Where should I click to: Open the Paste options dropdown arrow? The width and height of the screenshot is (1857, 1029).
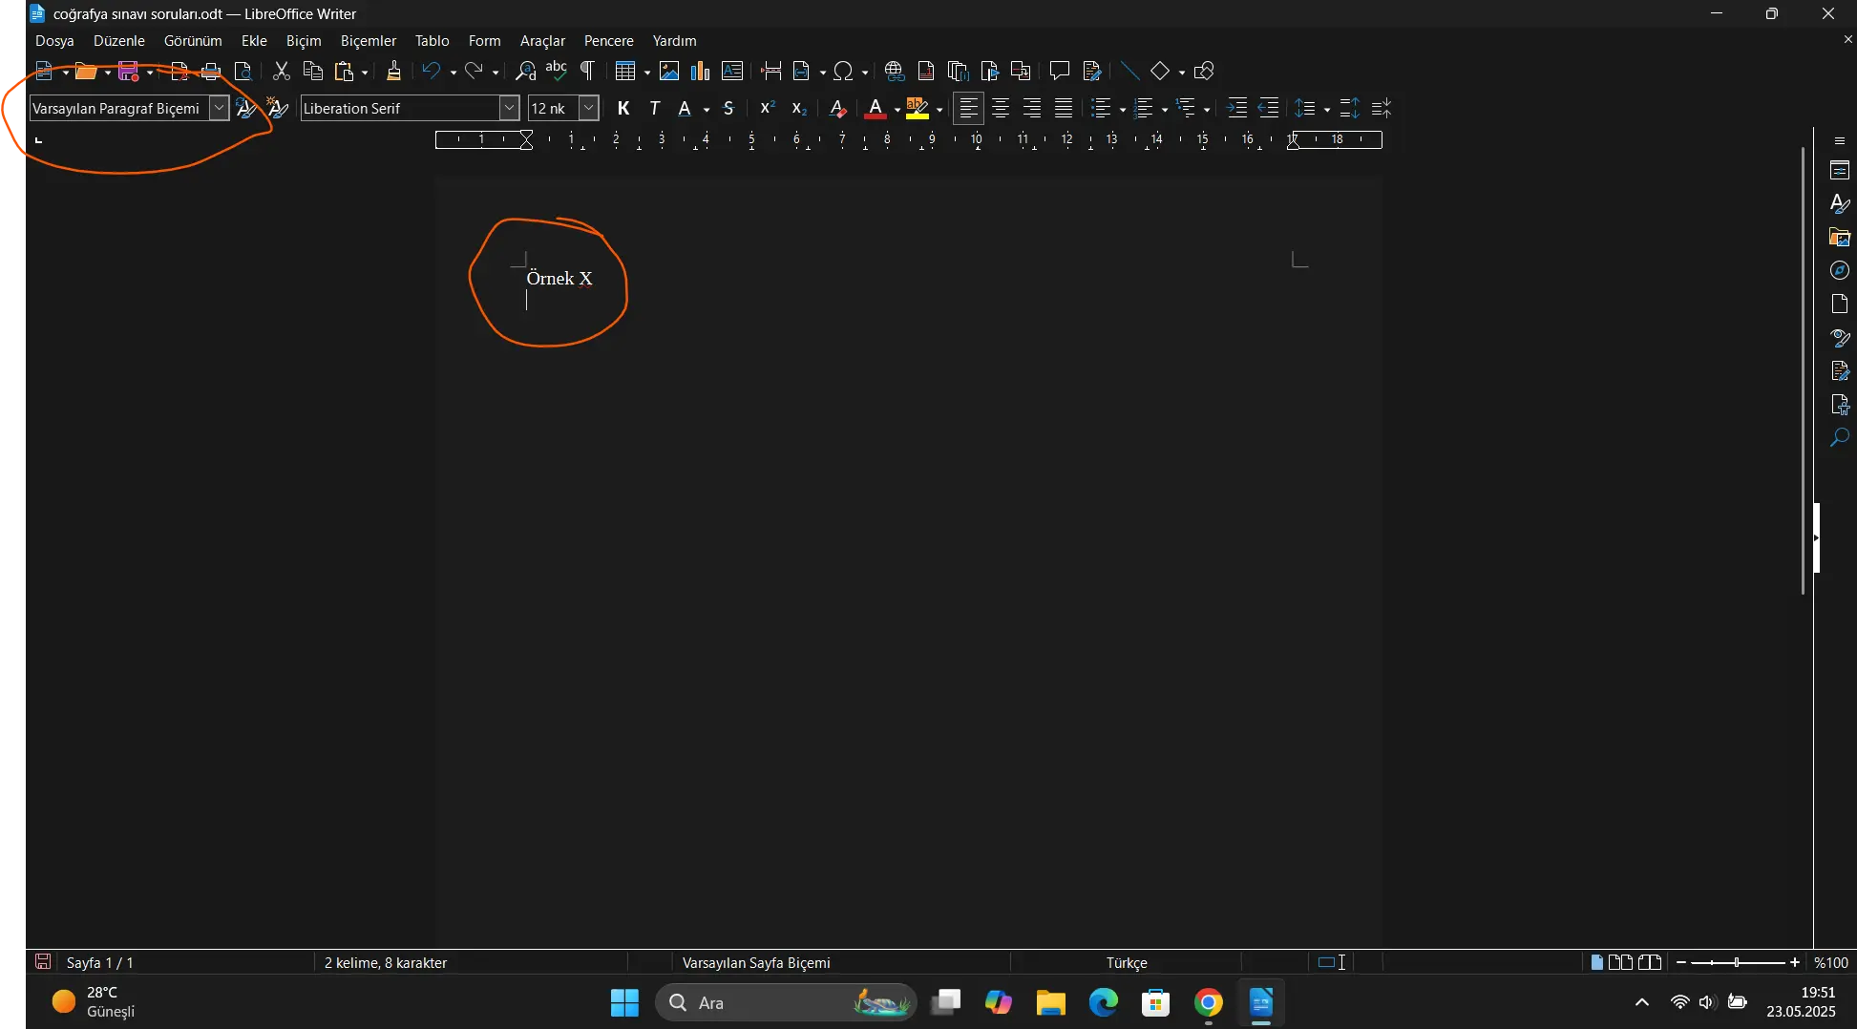365,72
